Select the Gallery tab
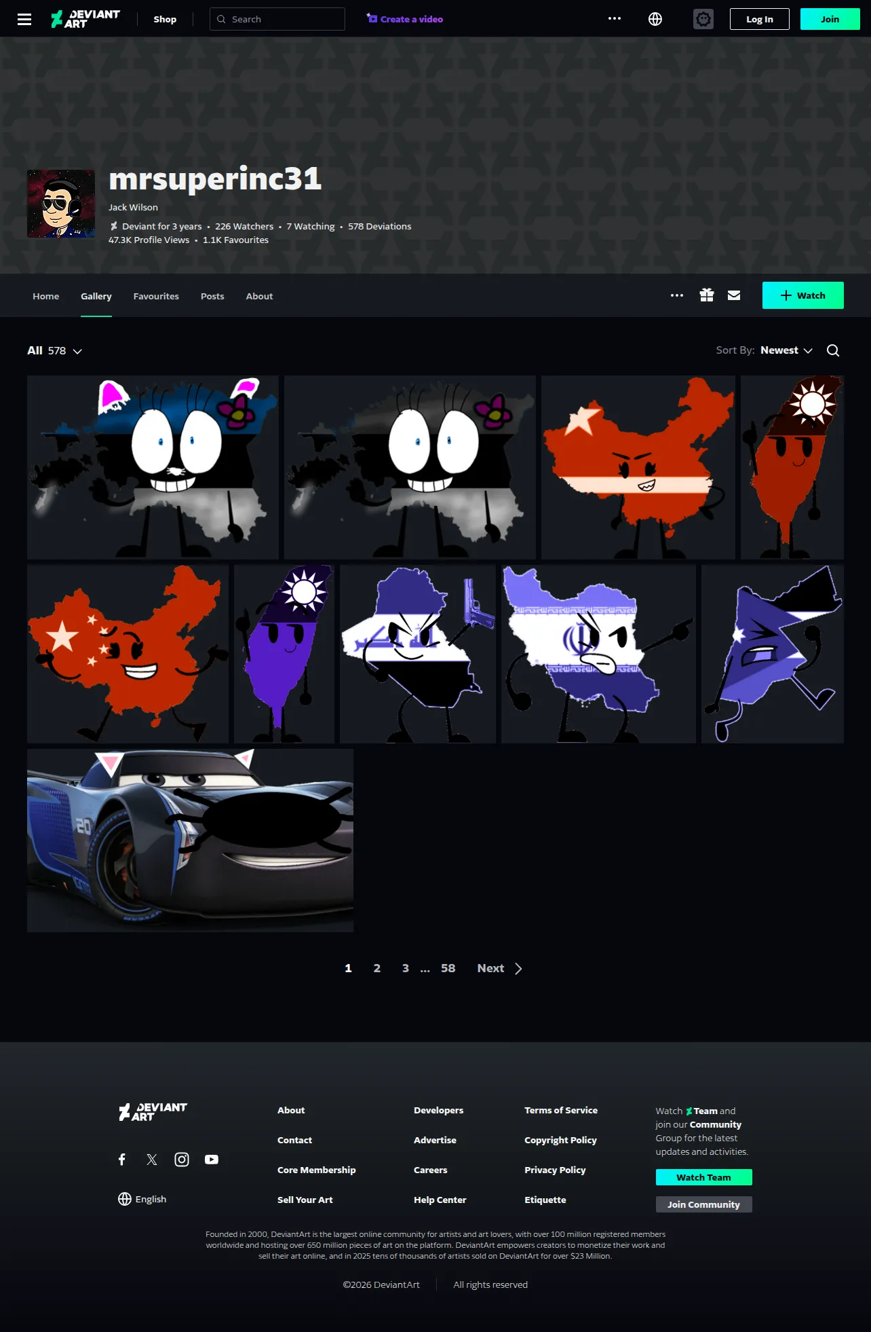The height and width of the screenshot is (1332, 871). (x=96, y=296)
